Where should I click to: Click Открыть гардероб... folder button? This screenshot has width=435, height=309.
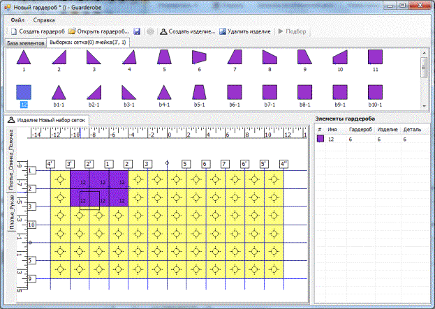click(x=98, y=31)
